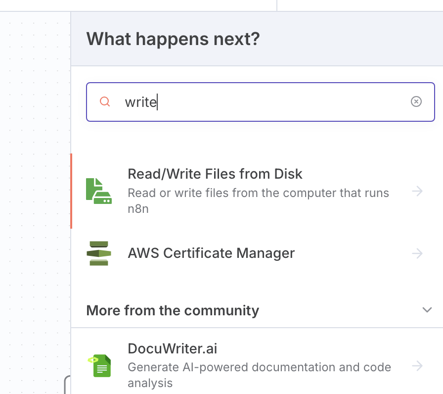Click the arrow next to DocuWriter.ai
443x394 pixels.
[418, 366]
